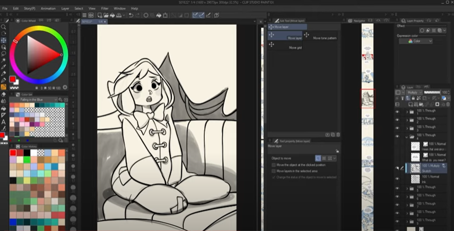Open the Filter menu
The height and width of the screenshot is (231, 454).
(105, 8)
